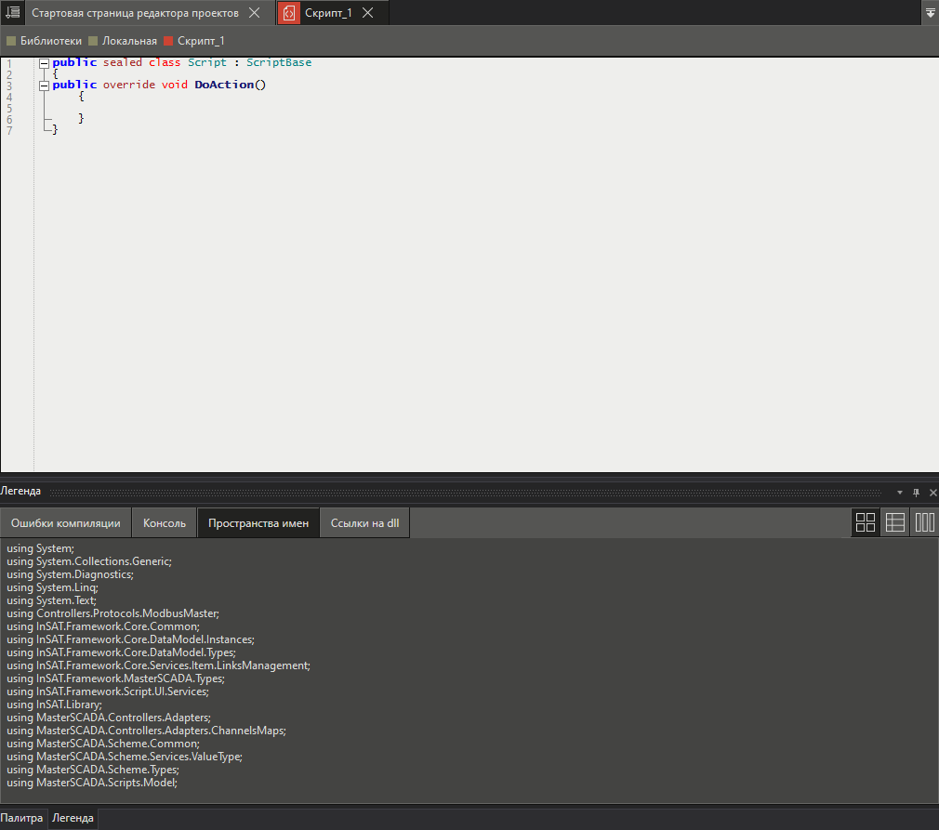Viewport: 939px width, 830px height.
Task: Select the Ошибки компиляции tab
Action: pyautogui.click(x=65, y=522)
